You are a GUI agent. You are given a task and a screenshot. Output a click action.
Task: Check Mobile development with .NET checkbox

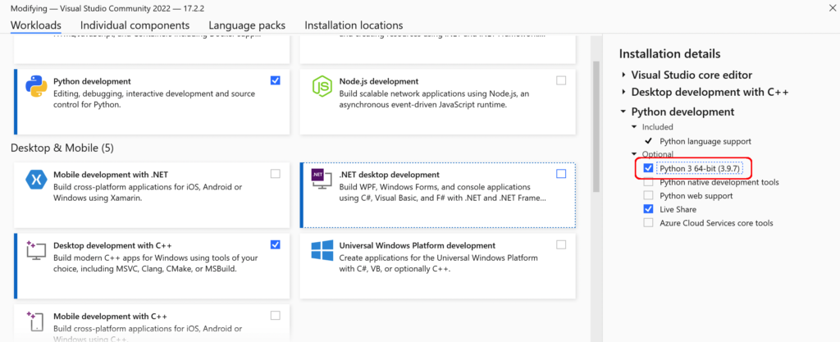click(276, 173)
